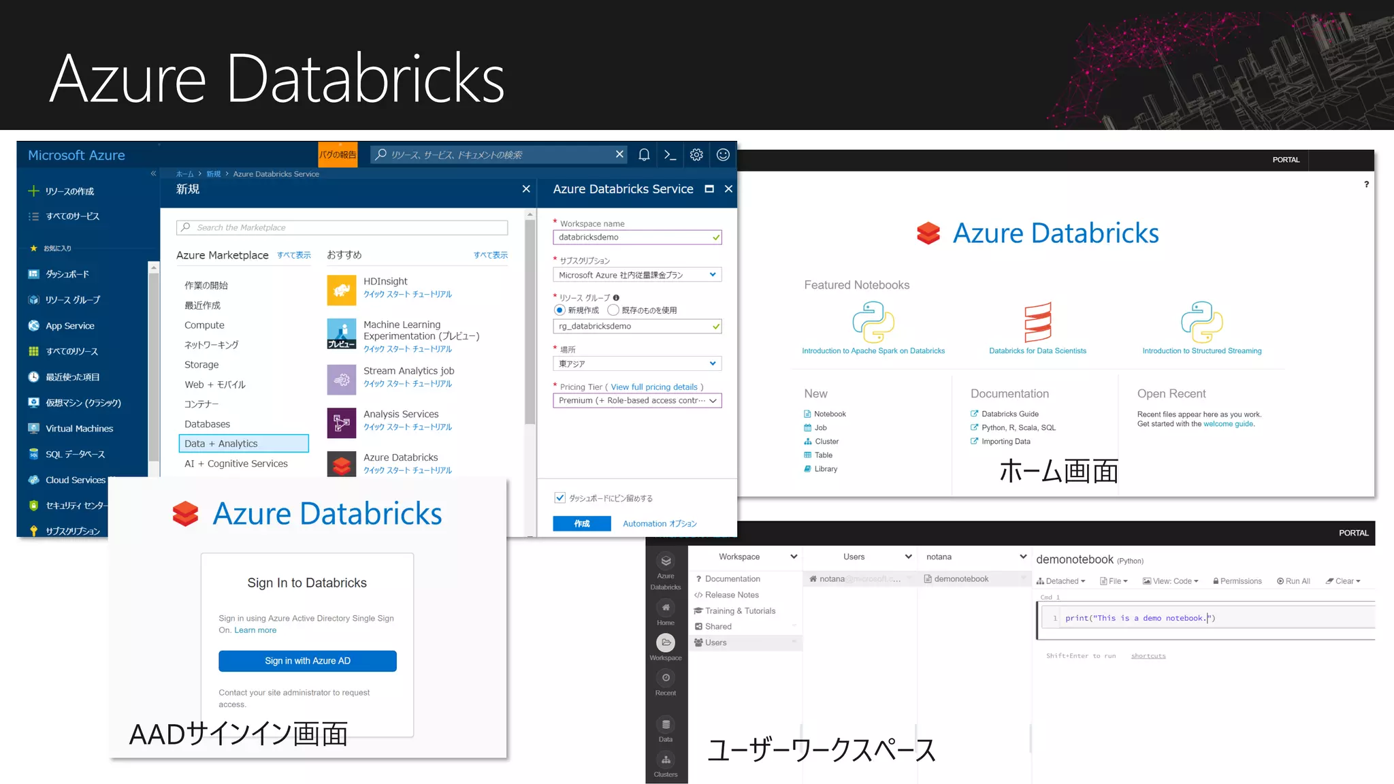Select the 既存のものを使用 radio button
Image resolution: width=1394 pixels, height=784 pixels.
(613, 310)
